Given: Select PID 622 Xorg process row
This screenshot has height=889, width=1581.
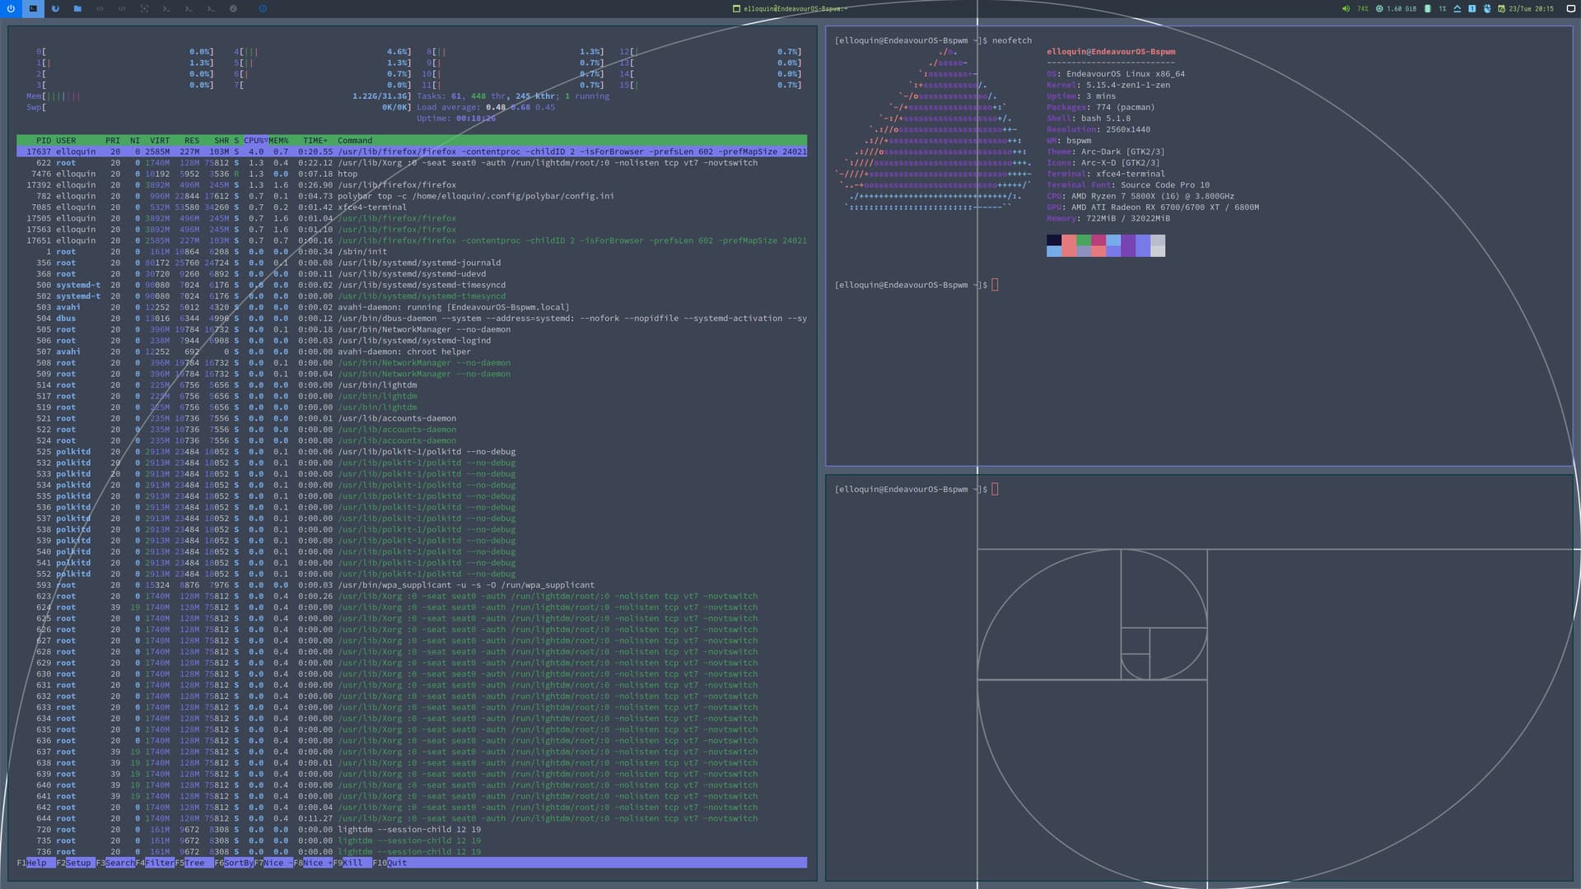Looking at the screenshot, I should [412, 163].
